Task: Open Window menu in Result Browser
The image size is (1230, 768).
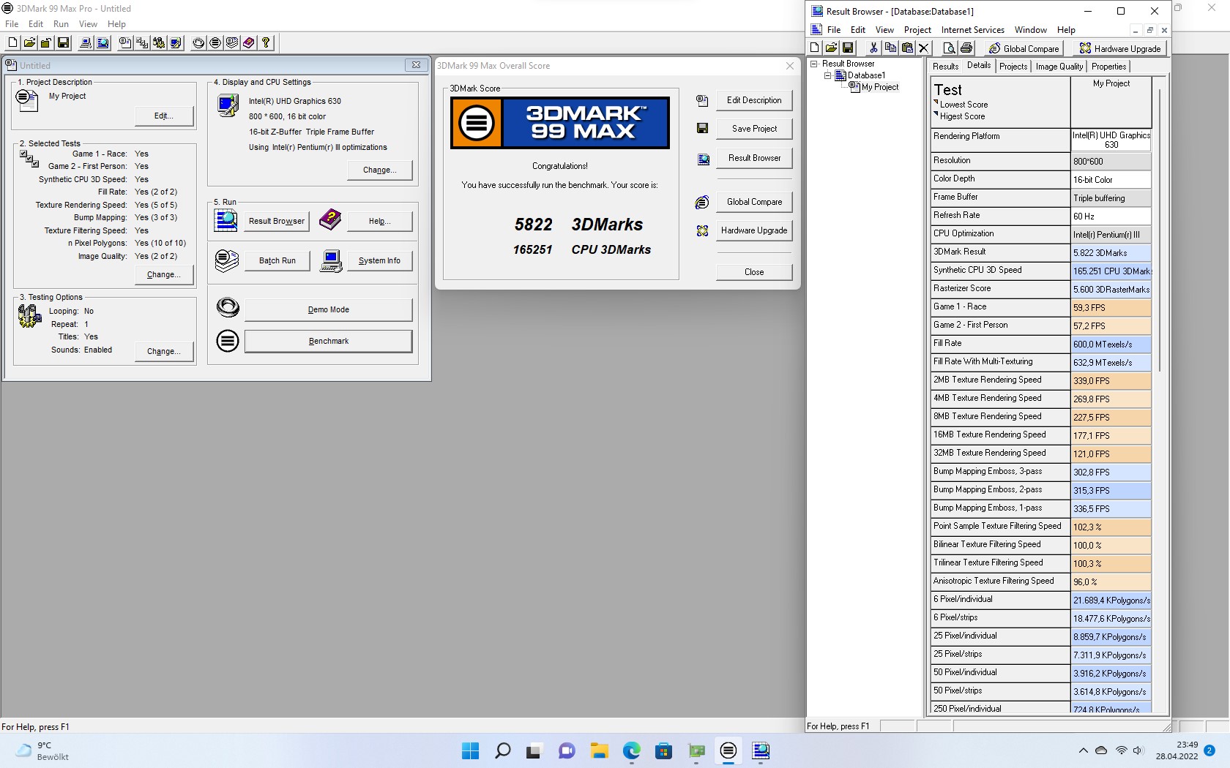Action: (x=1030, y=30)
